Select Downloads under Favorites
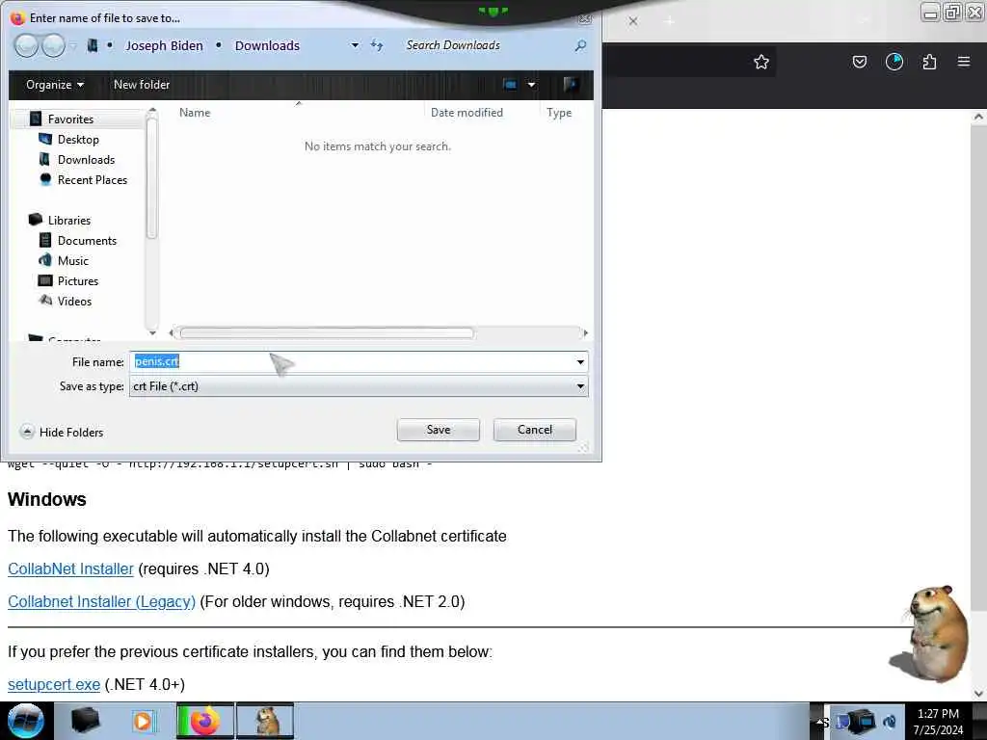 [x=86, y=159]
